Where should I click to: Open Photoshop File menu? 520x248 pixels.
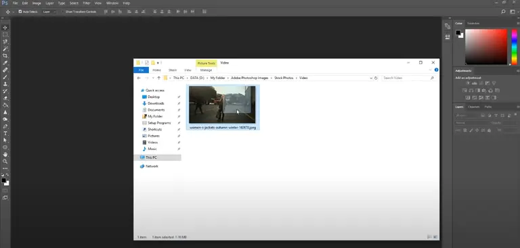pos(15,3)
